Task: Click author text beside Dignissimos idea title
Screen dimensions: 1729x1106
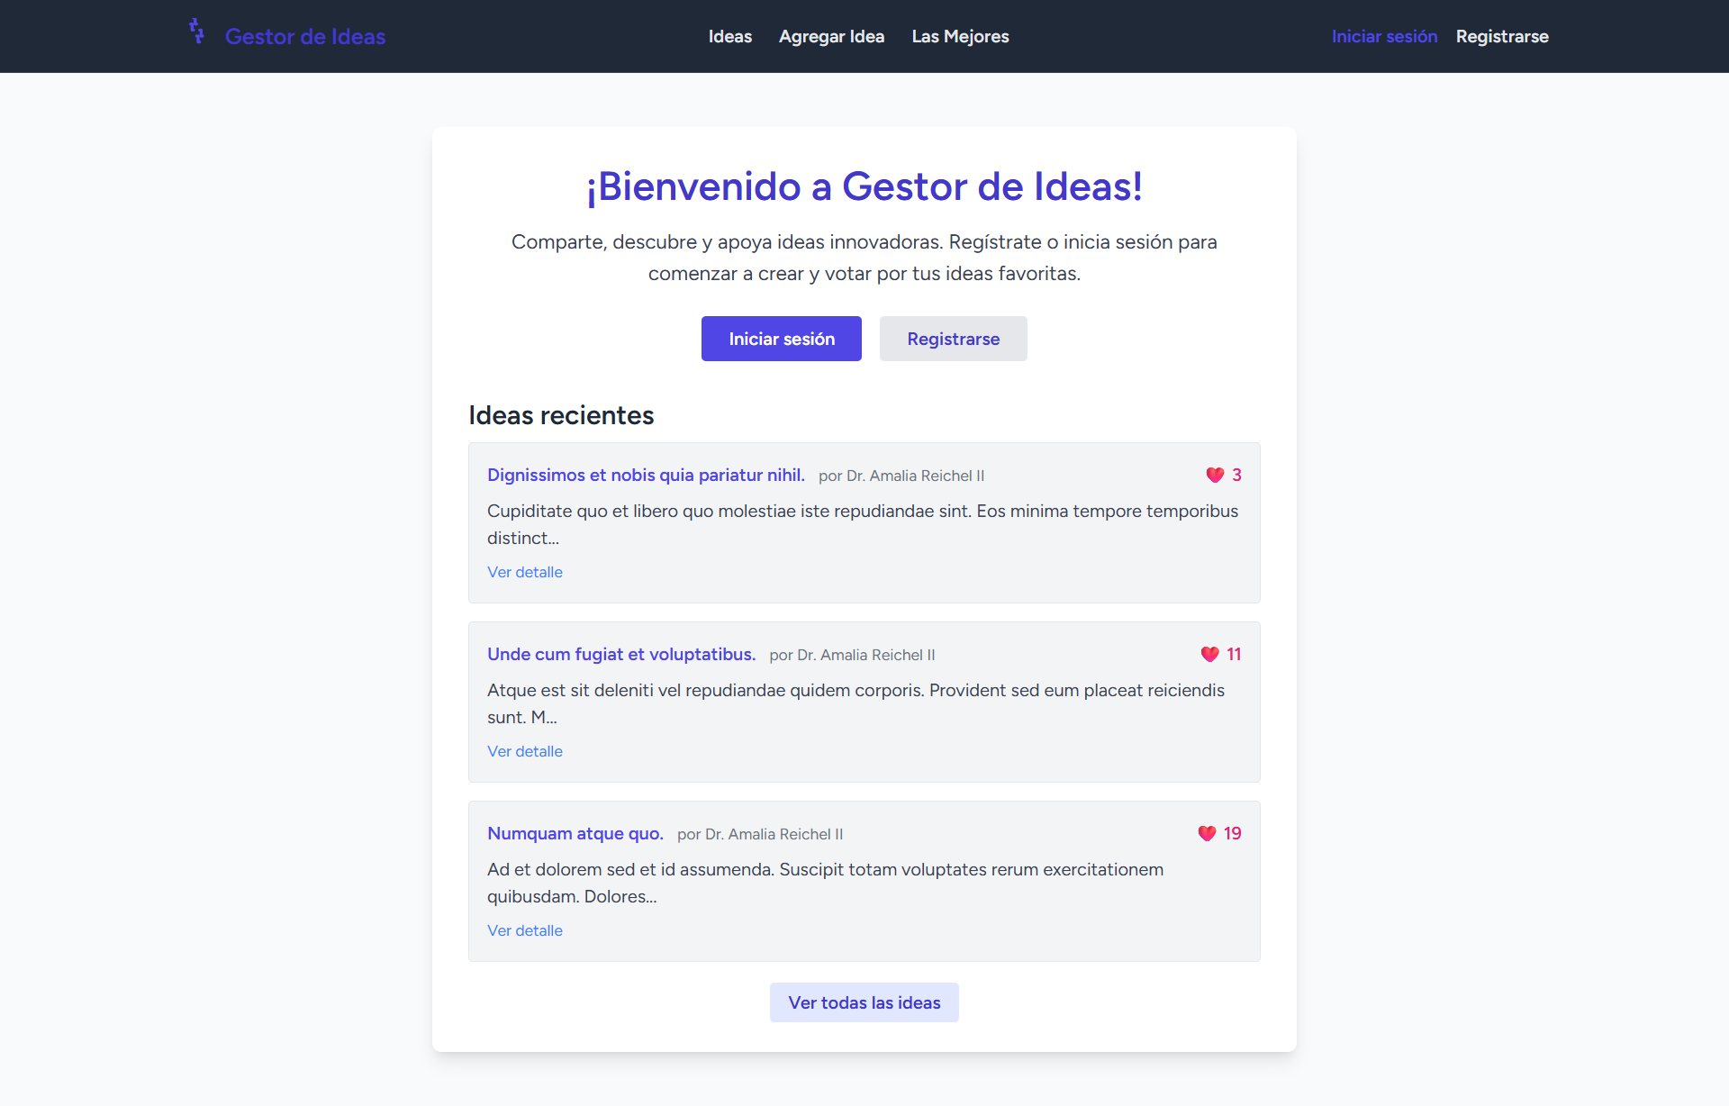Action: point(901,476)
